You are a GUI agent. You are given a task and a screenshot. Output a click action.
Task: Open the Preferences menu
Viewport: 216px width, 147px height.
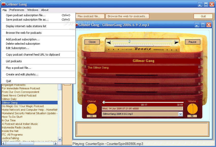coord(17,10)
